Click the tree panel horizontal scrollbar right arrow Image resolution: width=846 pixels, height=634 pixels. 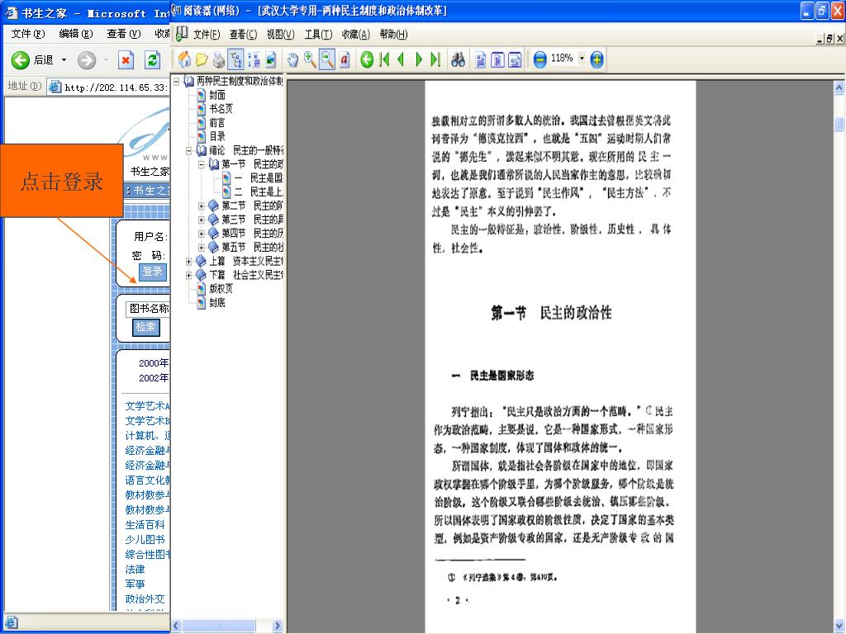click(x=278, y=626)
